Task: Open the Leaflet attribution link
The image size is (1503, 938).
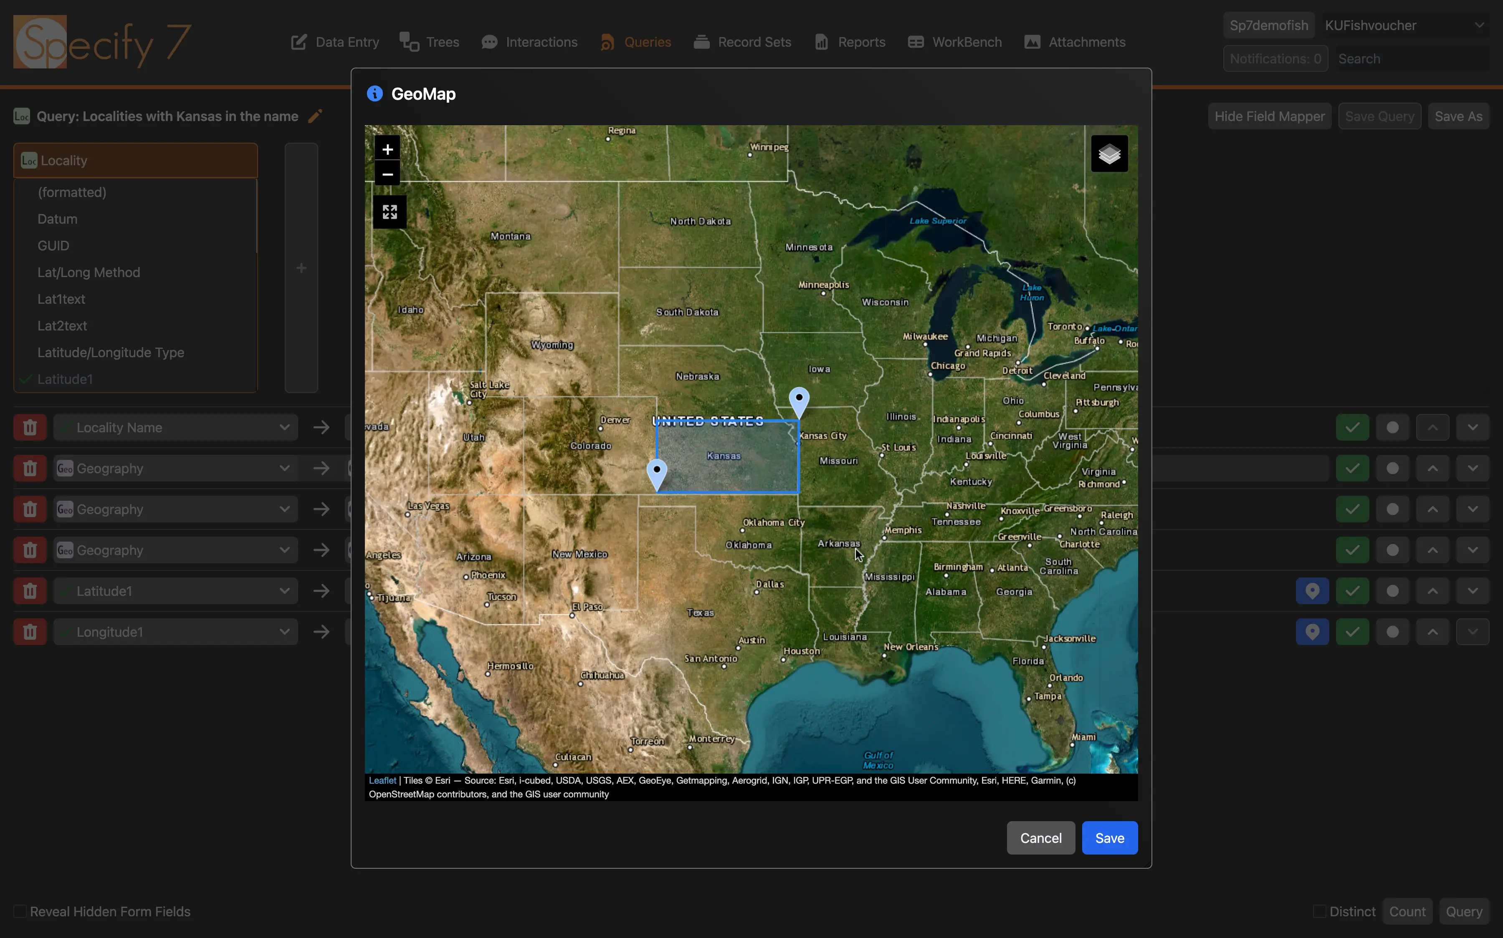Action: point(382,780)
